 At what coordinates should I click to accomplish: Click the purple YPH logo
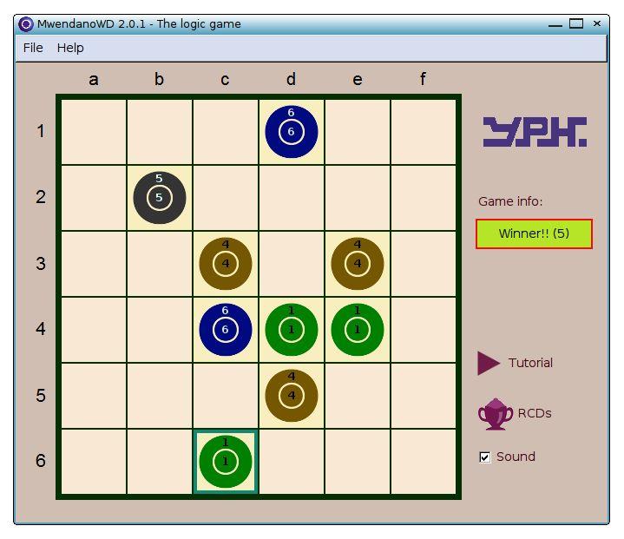[x=534, y=132]
